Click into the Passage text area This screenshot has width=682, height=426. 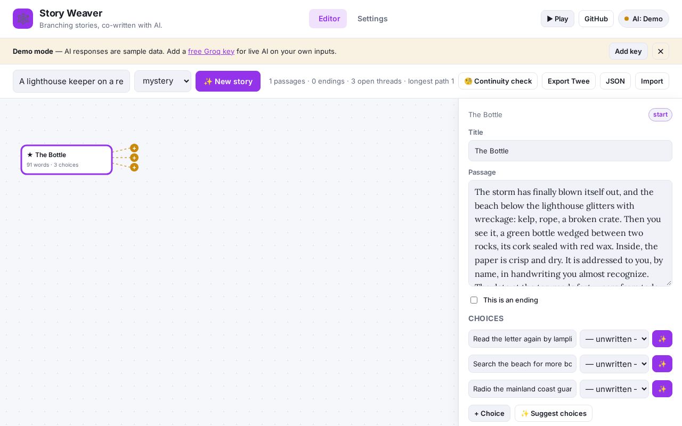570,233
